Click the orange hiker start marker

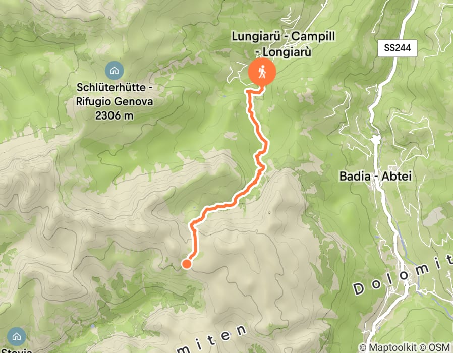(262, 72)
